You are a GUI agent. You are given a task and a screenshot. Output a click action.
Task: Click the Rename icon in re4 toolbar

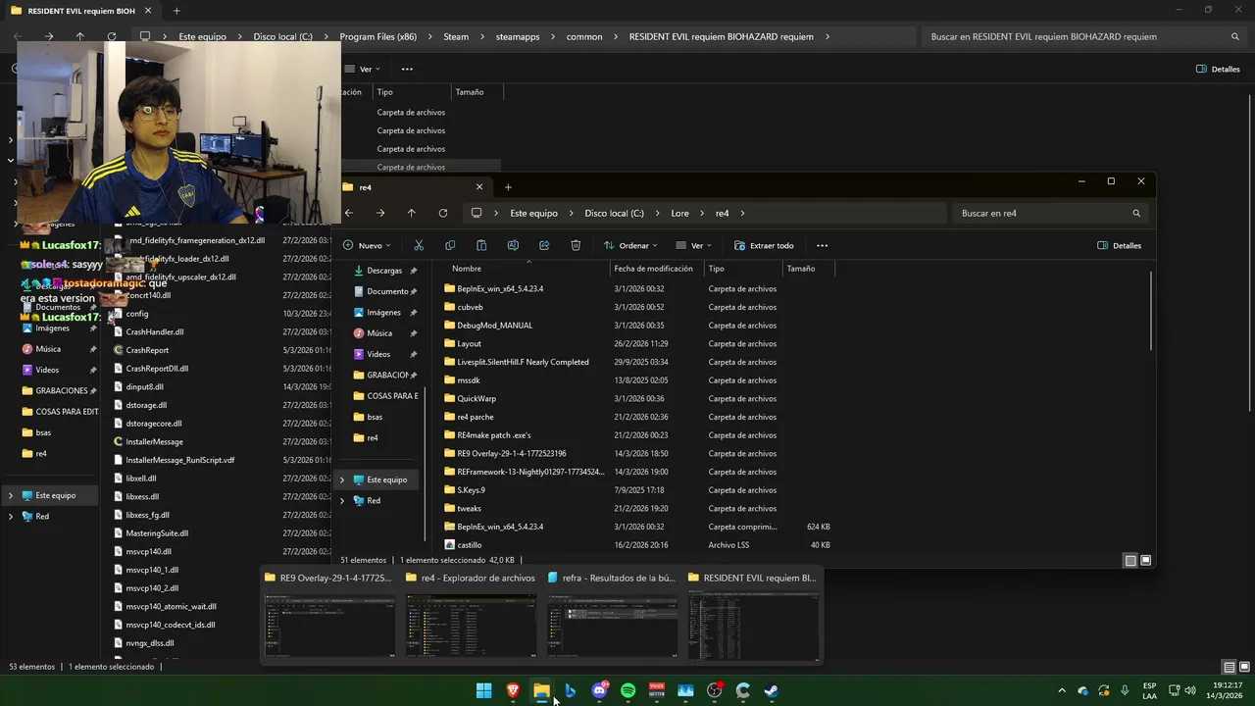click(513, 245)
